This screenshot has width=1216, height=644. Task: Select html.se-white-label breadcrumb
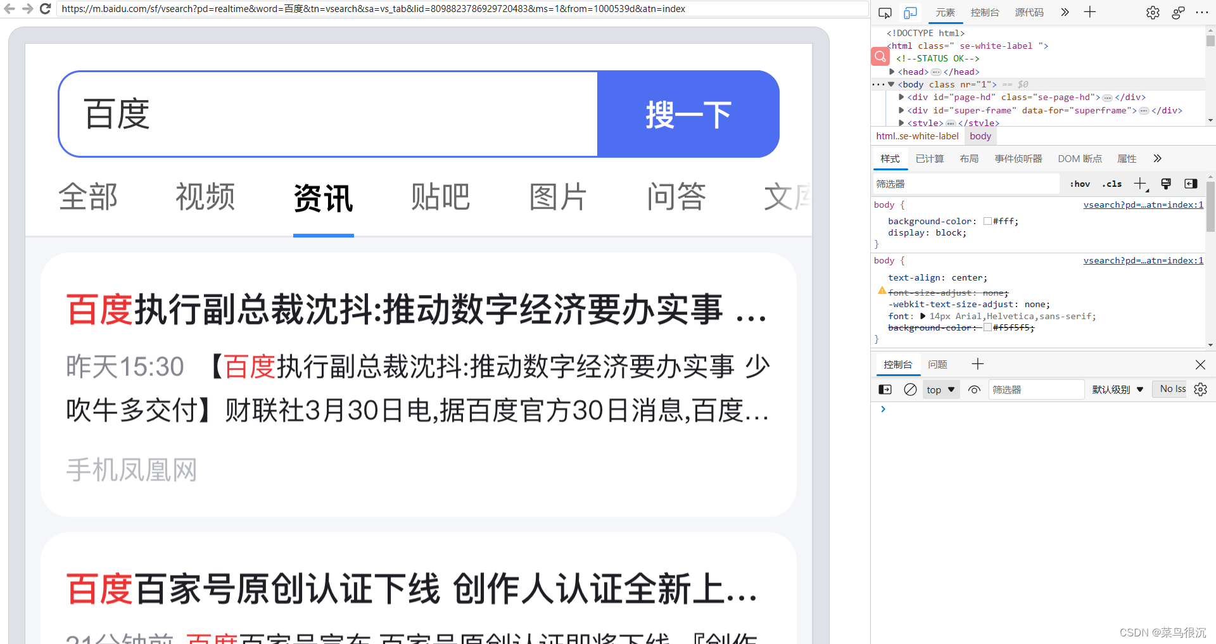click(x=917, y=136)
